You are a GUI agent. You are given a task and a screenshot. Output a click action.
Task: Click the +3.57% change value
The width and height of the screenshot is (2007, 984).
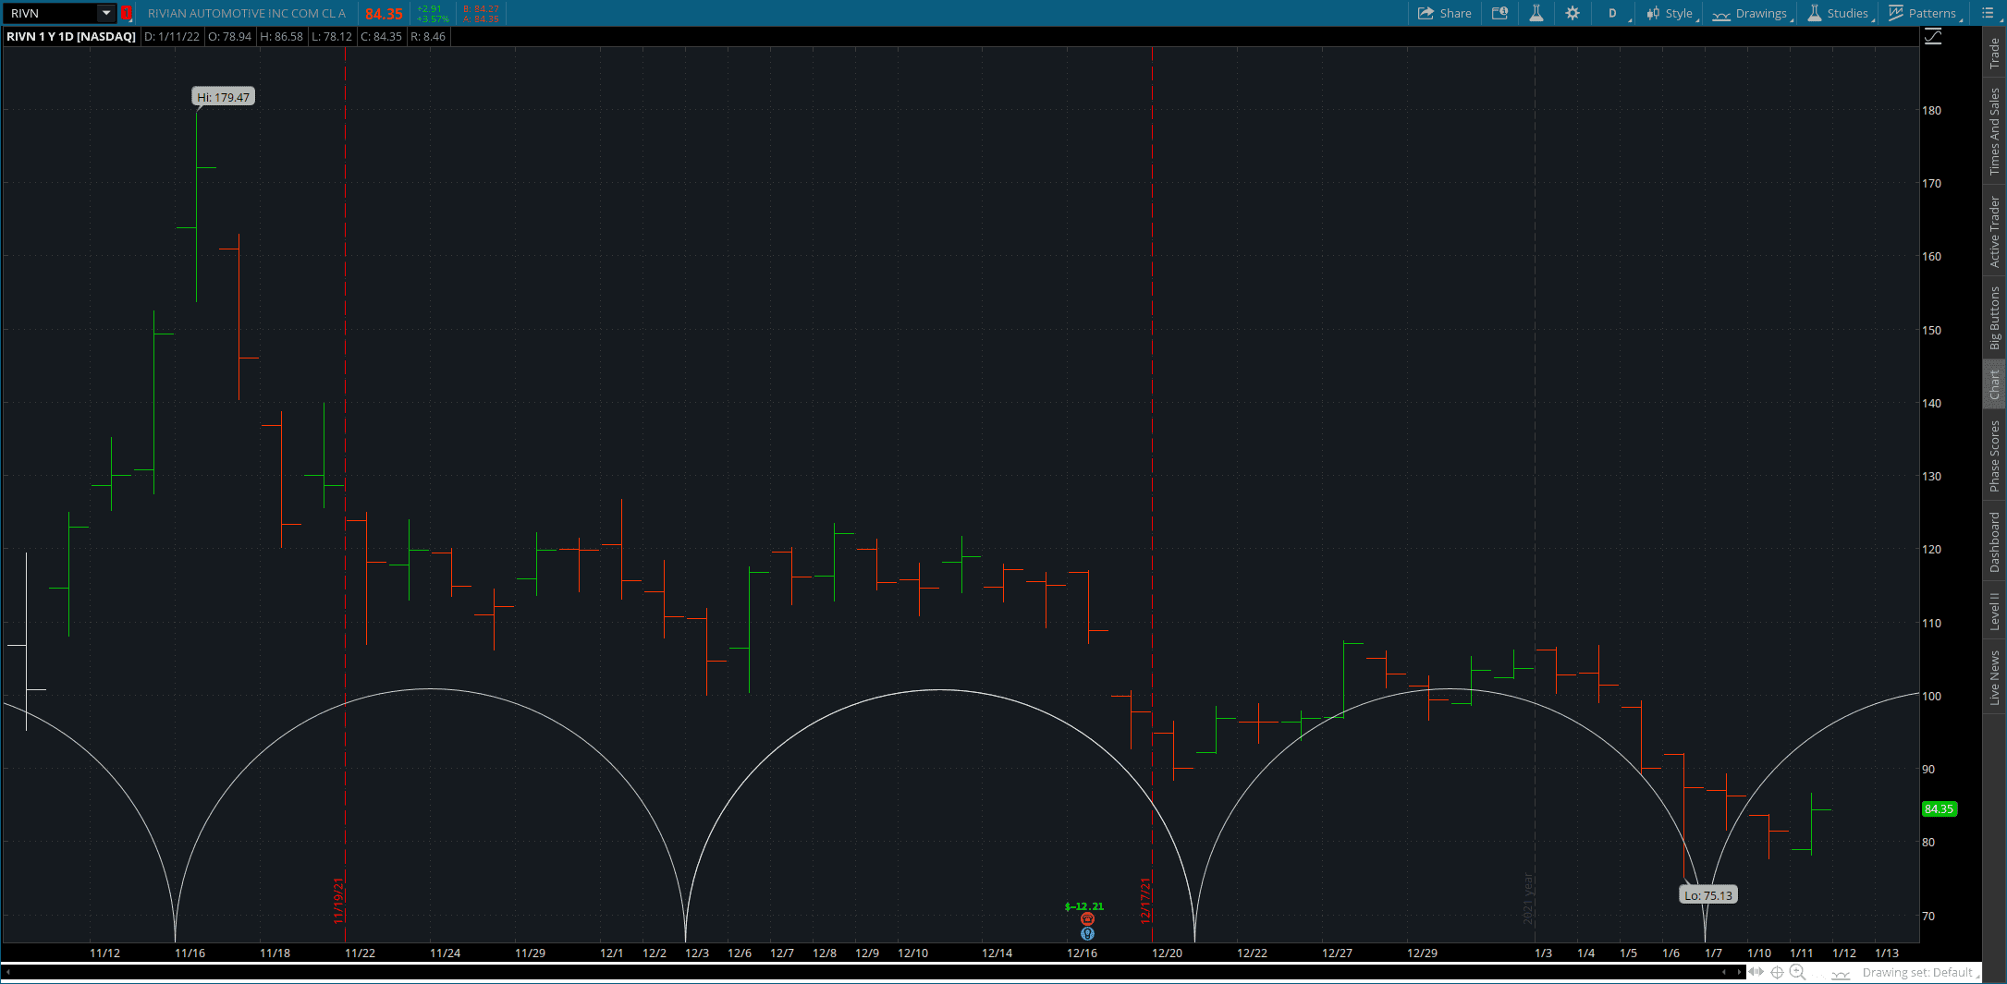(433, 18)
